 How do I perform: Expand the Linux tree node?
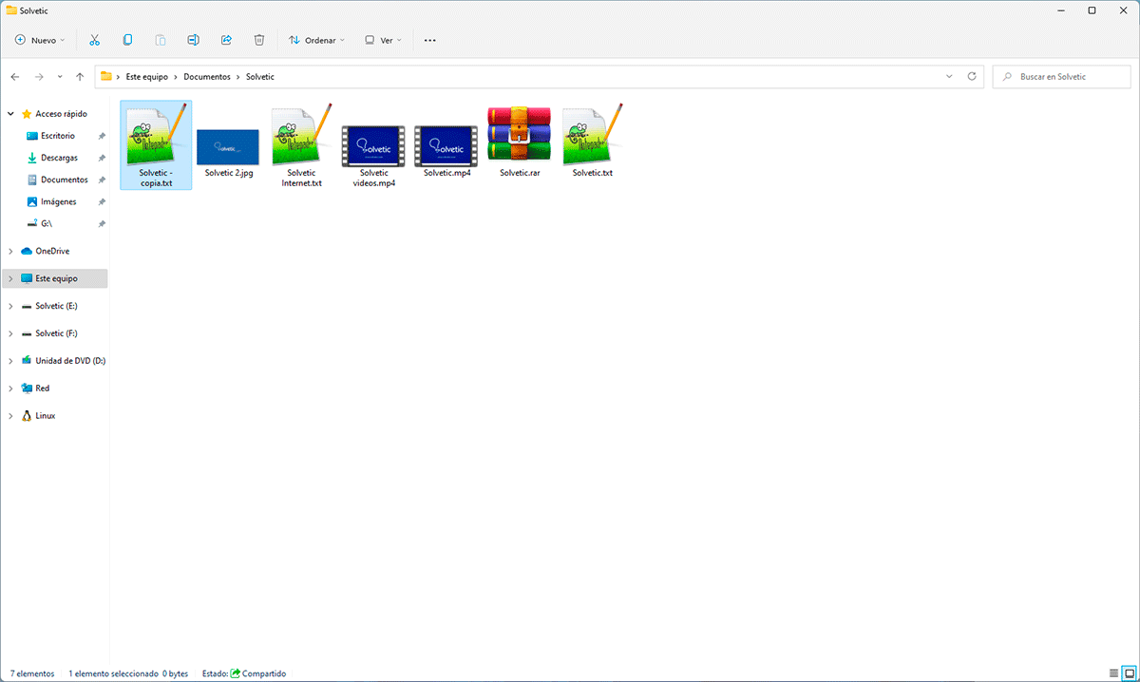coord(10,416)
